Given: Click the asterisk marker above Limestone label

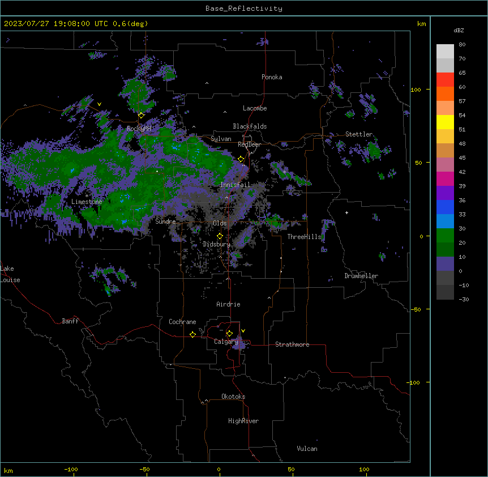Looking at the screenshot, I should tap(87, 196).
